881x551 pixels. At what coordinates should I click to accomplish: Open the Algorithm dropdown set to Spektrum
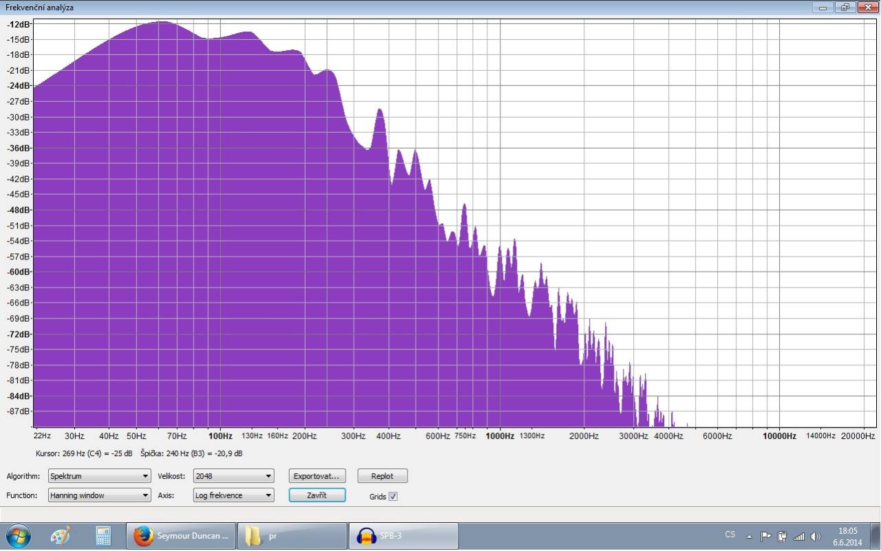point(98,476)
